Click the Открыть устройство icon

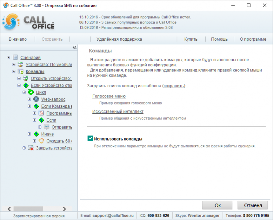26,78
